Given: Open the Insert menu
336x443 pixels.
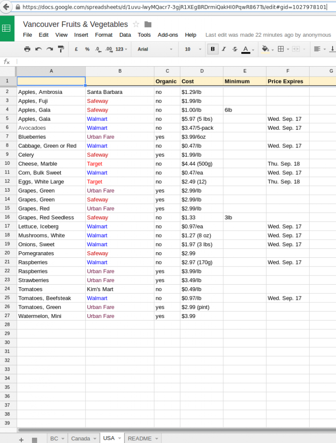Looking at the screenshot, I should pyautogui.click(x=81, y=35).
